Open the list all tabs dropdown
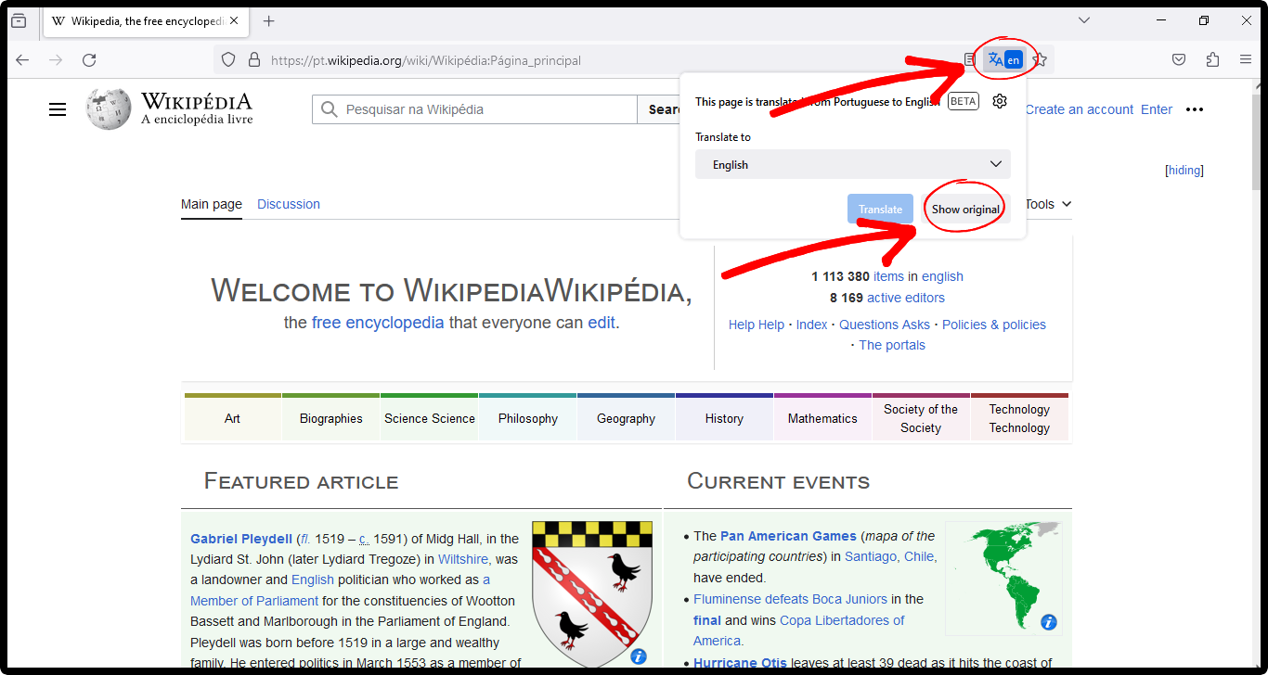This screenshot has width=1268, height=675. click(x=1083, y=20)
